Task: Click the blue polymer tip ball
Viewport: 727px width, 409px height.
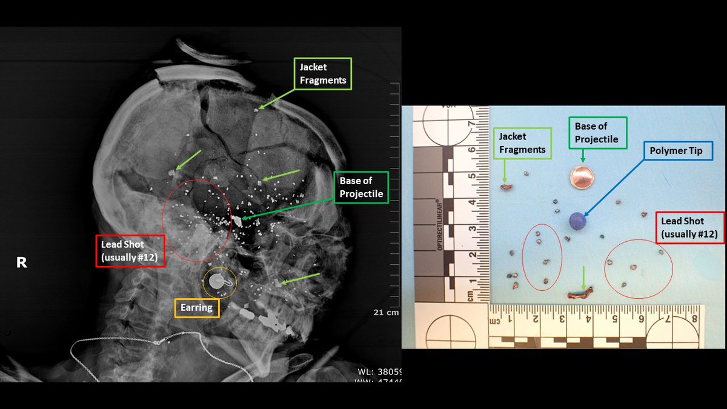Action: [x=577, y=221]
